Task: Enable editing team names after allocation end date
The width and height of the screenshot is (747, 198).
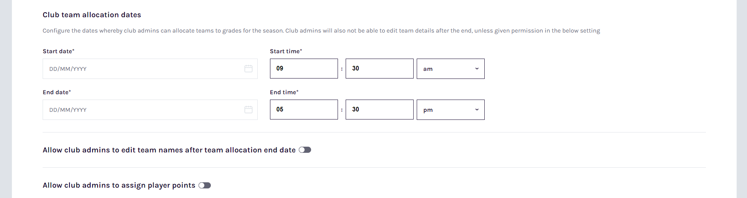Action: (305, 150)
